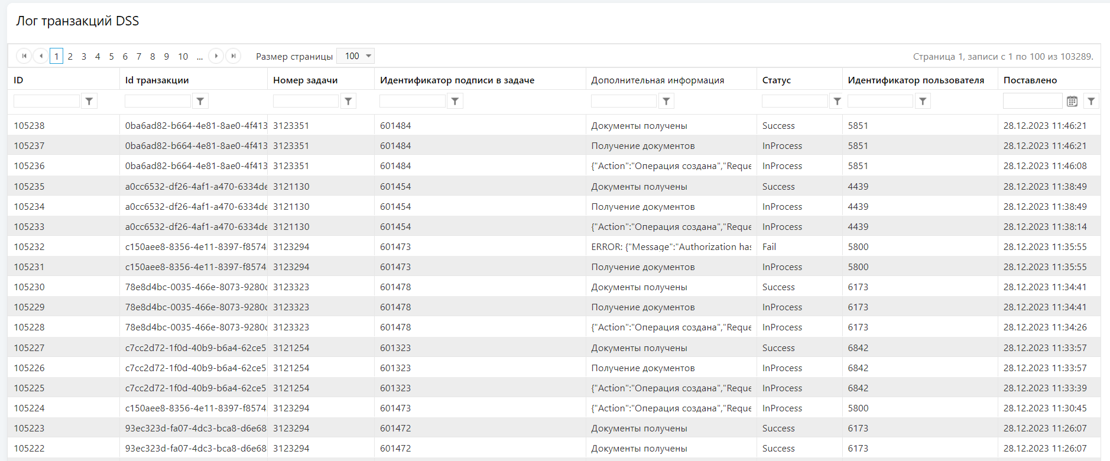This screenshot has width=1110, height=461.
Task: Sort by ID column header
Action: point(18,80)
